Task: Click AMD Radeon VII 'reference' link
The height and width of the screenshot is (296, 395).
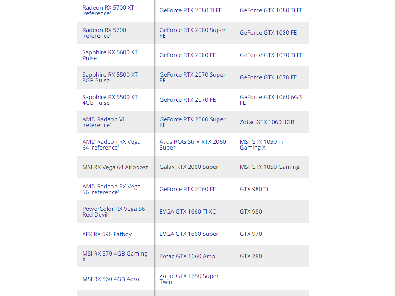Action: tap(104, 122)
